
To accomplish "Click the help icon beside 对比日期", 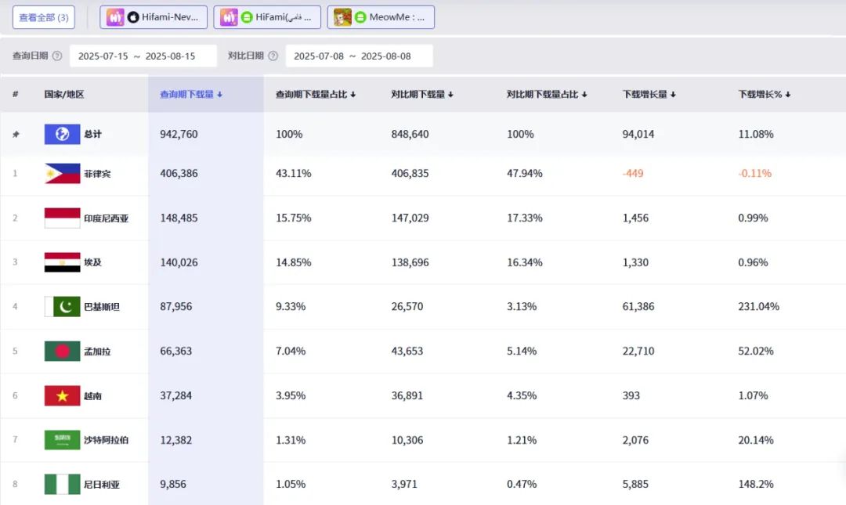I will pyautogui.click(x=273, y=56).
